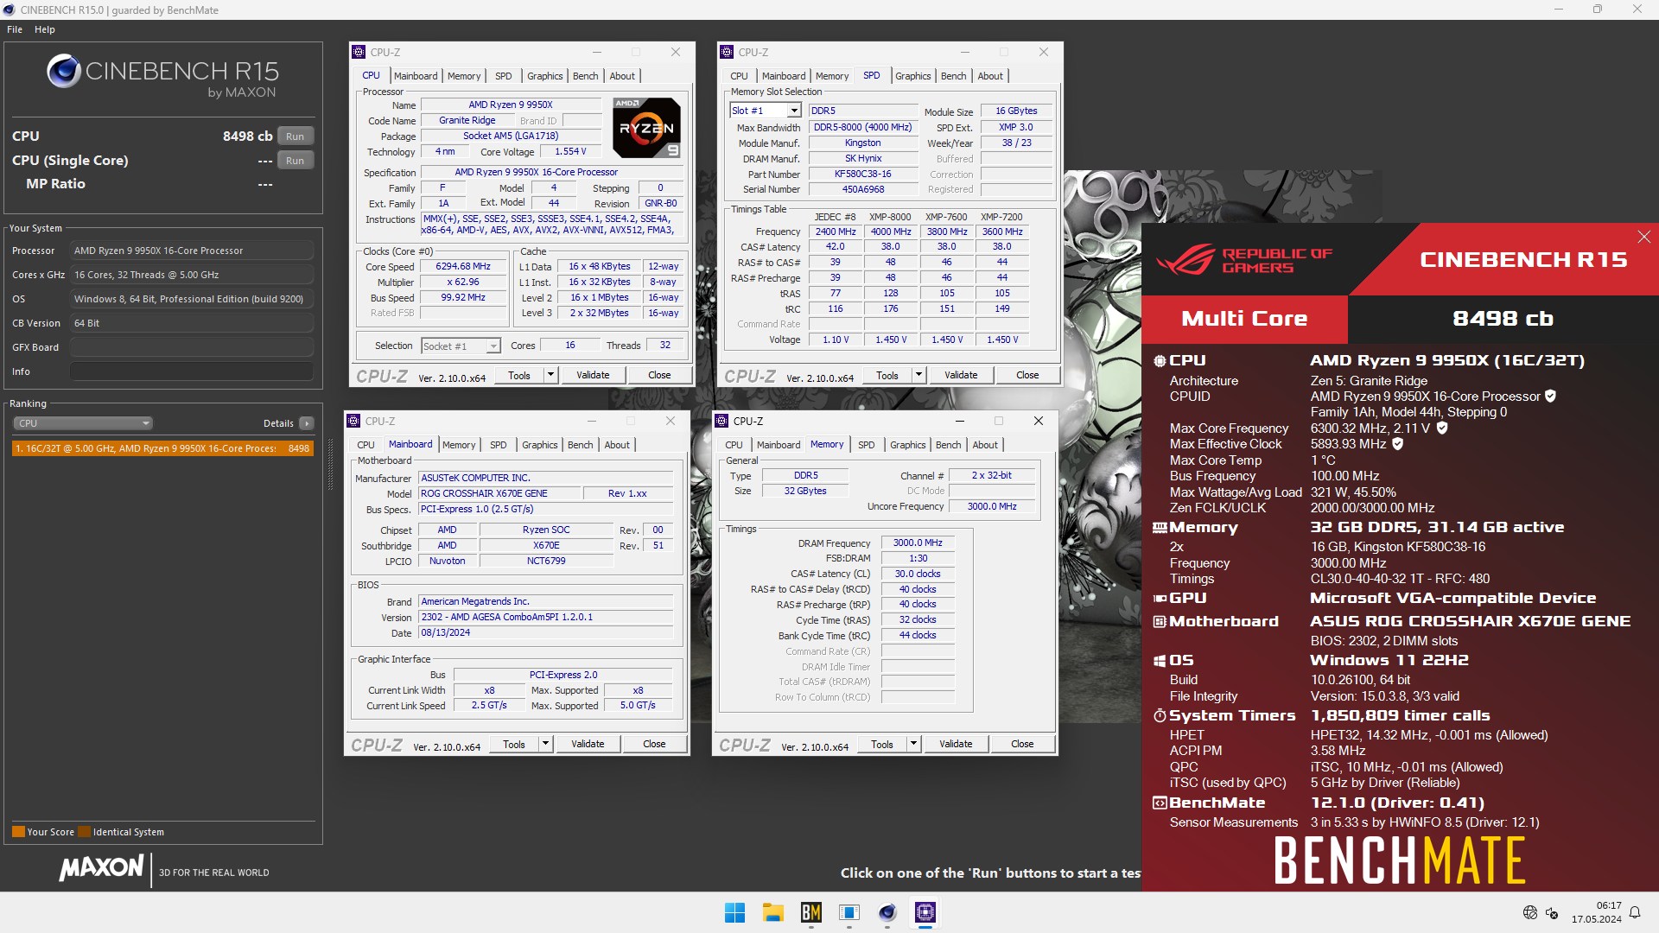Click Close button in Mainboard CPU-Z window

point(654,744)
